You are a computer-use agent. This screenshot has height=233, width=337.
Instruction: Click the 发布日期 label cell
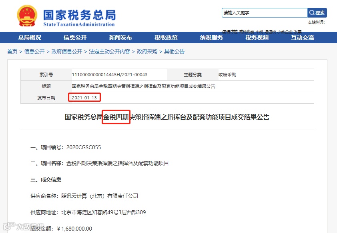tap(46, 98)
